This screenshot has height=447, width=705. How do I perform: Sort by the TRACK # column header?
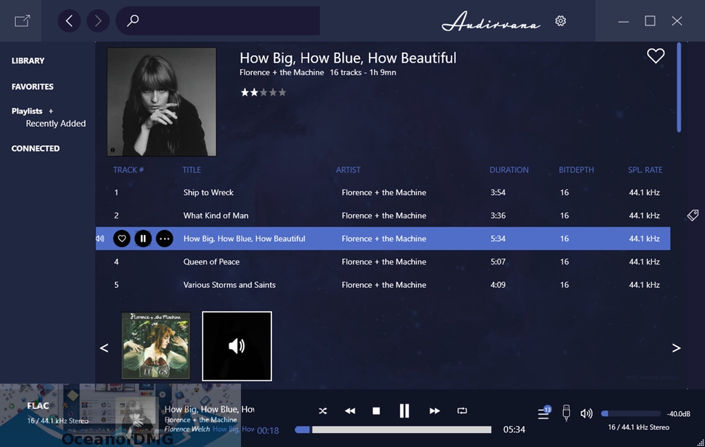[128, 170]
